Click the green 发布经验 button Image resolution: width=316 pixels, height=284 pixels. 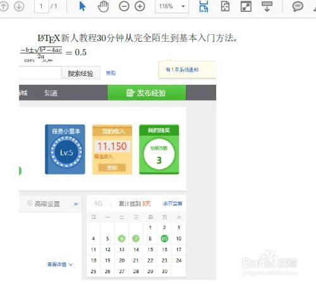coord(147,93)
